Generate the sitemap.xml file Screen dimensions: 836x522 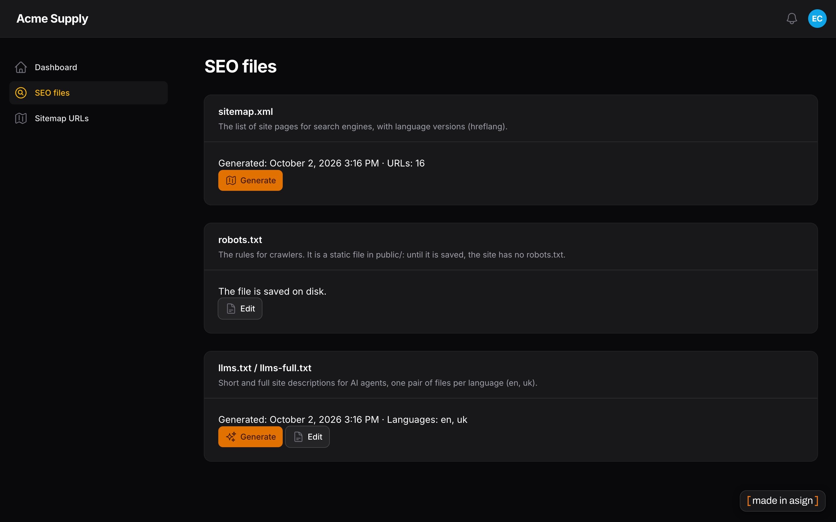pyautogui.click(x=251, y=181)
